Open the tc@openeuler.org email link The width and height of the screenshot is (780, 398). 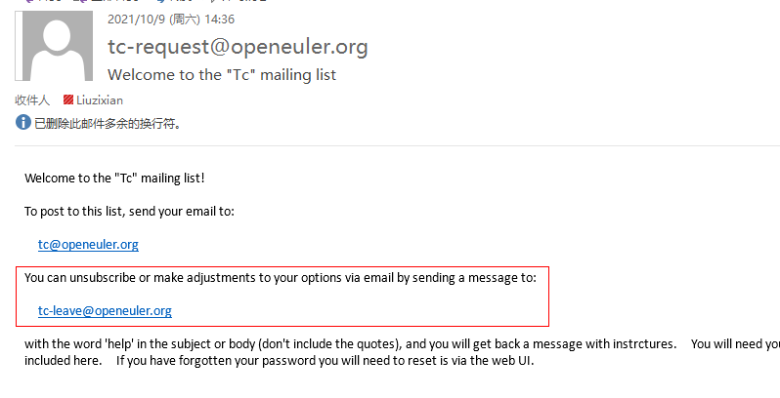click(88, 245)
